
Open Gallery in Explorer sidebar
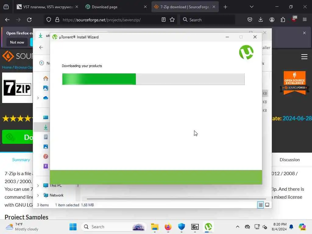46,88
